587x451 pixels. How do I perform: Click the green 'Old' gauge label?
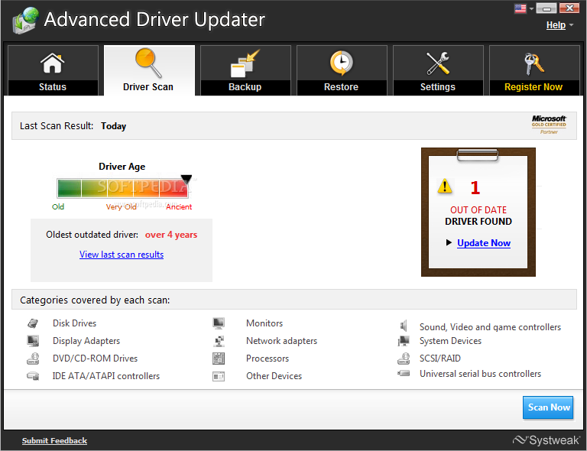click(x=58, y=206)
